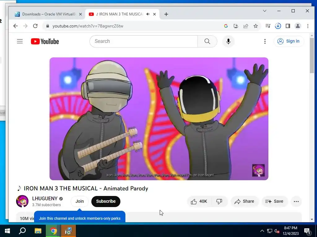317x237 pixels.
Task: Open media controls in Chrome toolbar
Action: click(x=268, y=26)
